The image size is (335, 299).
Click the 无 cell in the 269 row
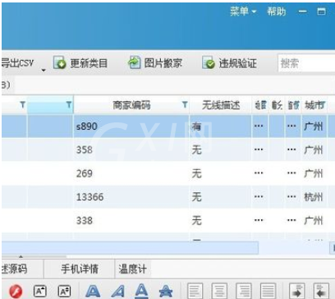(x=220, y=173)
